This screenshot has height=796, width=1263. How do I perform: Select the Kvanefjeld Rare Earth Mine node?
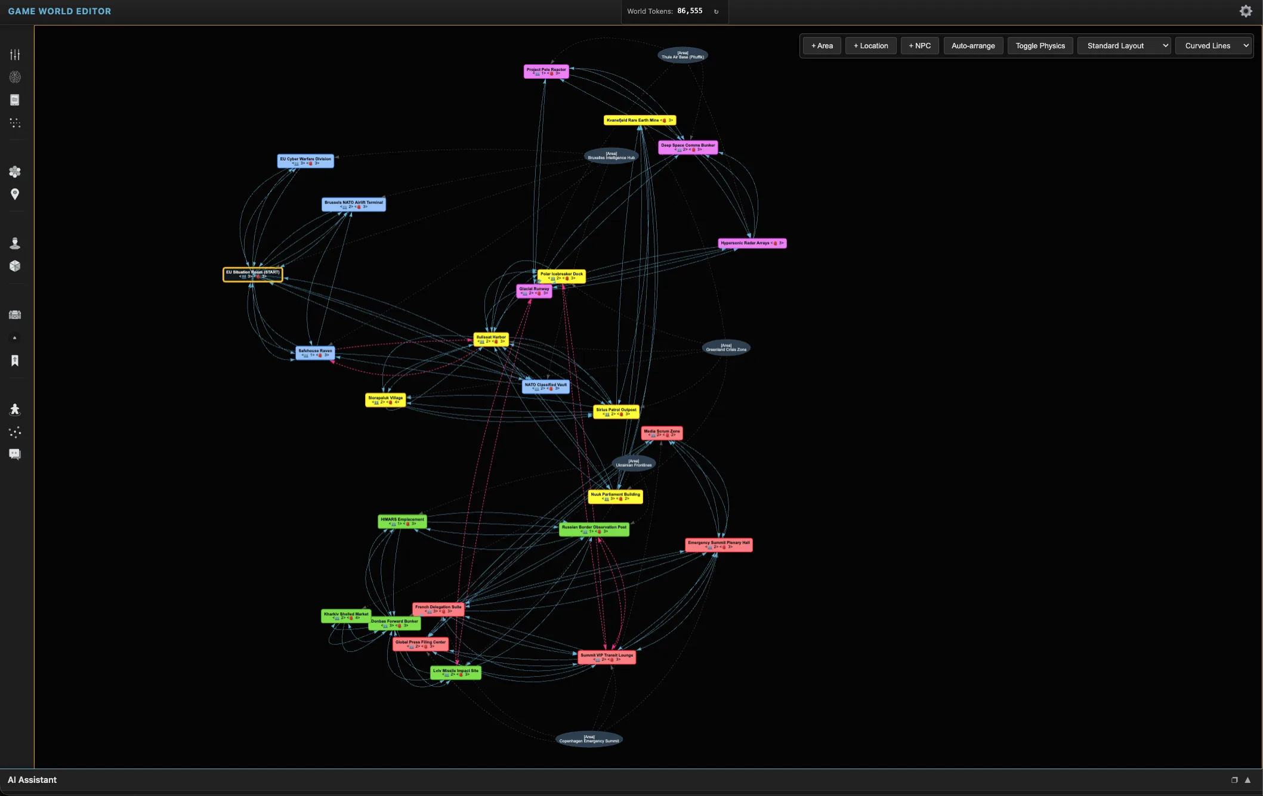click(x=640, y=120)
